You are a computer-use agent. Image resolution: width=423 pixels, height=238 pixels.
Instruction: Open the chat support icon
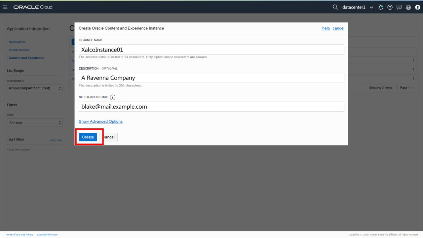tap(399, 7)
